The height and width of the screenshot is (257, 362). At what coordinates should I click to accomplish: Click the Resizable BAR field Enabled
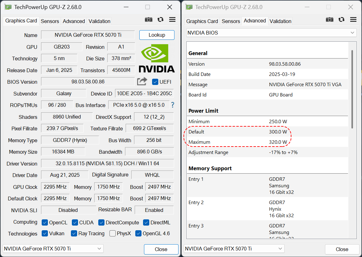pyautogui.click(x=154, y=210)
